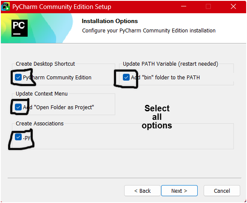Click the Next > button
The image size is (247, 203).
click(x=179, y=191)
